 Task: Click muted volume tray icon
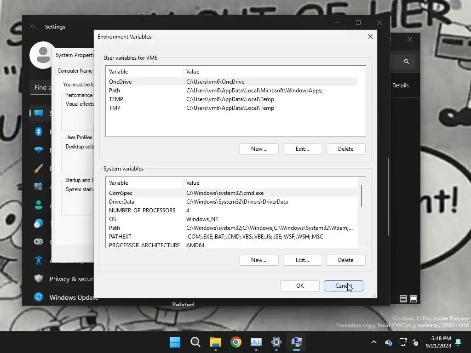coord(415,342)
